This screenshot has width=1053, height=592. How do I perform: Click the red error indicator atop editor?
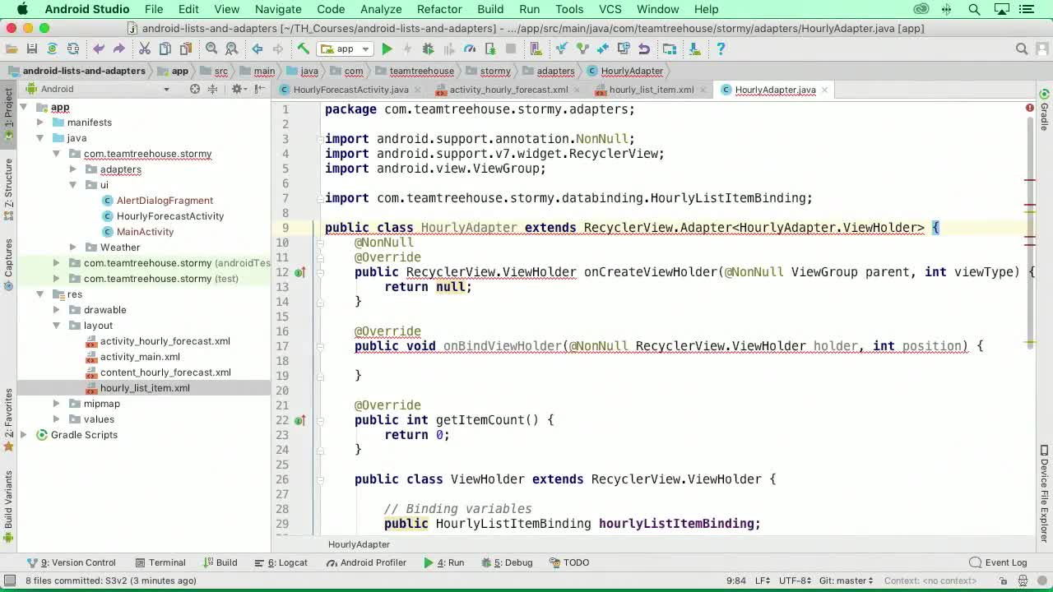[1029, 108]
